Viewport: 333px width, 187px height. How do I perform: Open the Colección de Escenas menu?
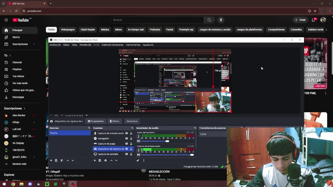click(112, 45)
